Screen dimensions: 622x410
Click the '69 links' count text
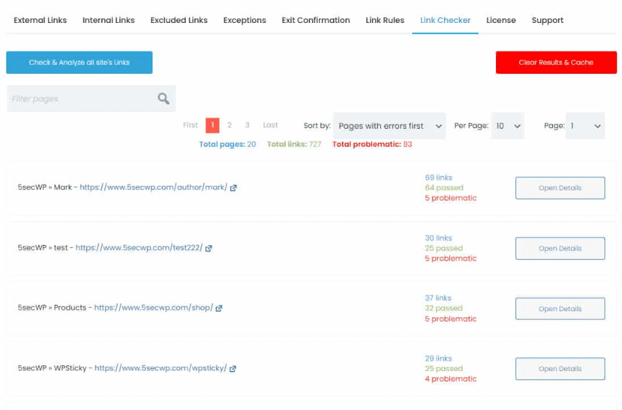click(x=438, y=178)
